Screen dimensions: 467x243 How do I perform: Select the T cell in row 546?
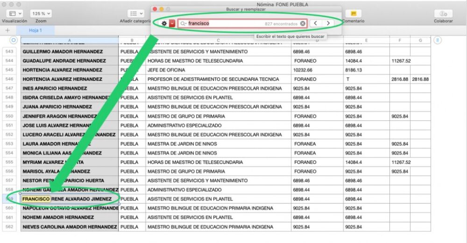[366, 79]
